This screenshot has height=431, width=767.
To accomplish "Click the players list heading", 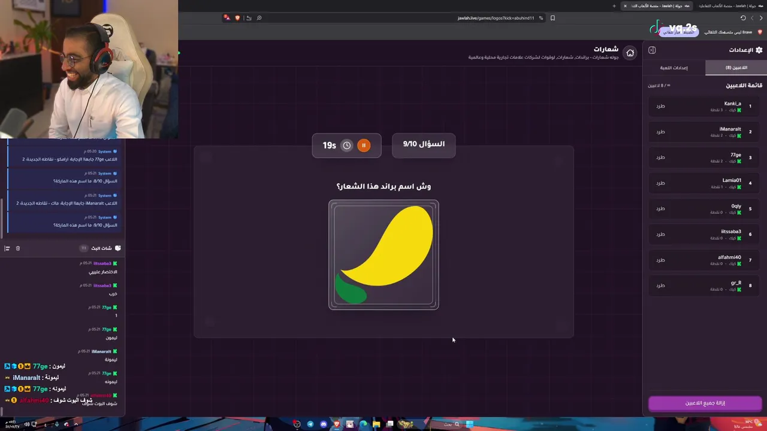I will (744, 86).
